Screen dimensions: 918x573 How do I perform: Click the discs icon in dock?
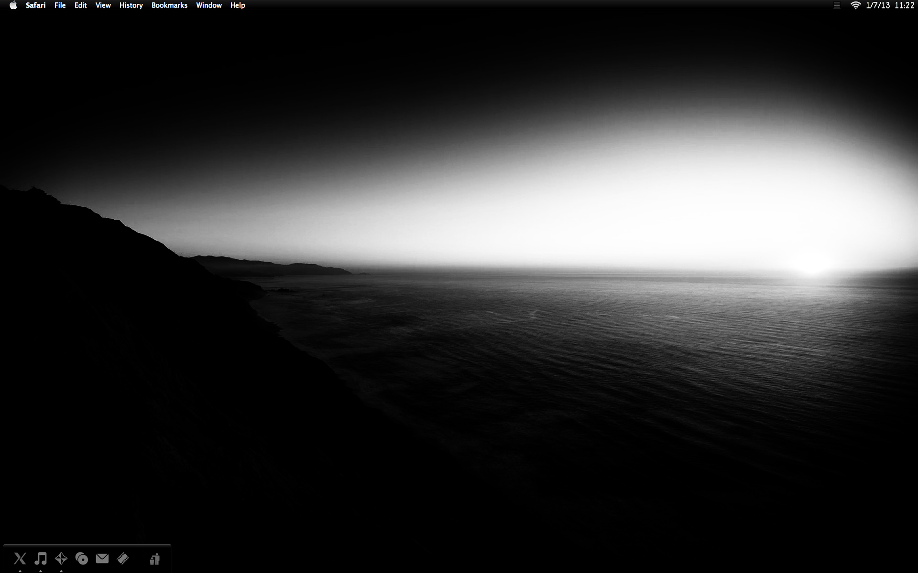(82, 558)
